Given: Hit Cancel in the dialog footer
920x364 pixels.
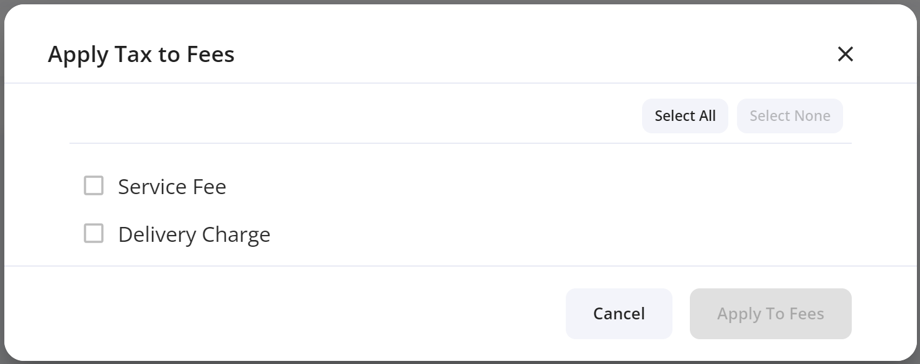Looking at the screenshot, I should 619,314.
